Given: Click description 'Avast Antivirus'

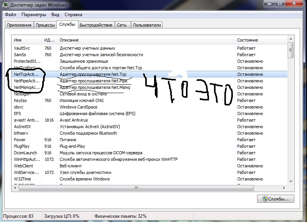Looking at the screenshot, I should (74, 120).
